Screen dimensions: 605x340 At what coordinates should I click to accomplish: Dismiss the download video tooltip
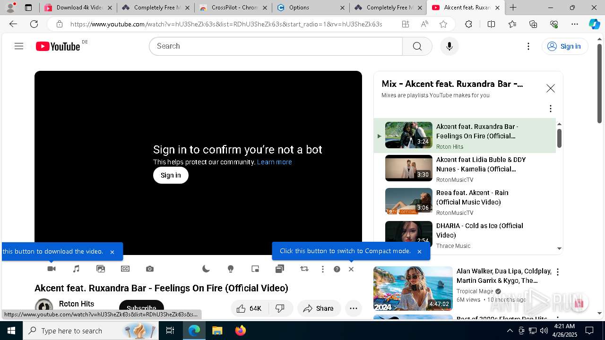click(x=112, y=252)
